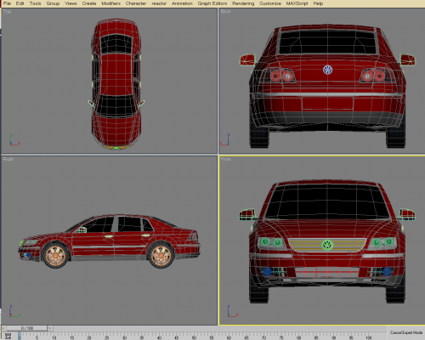Select the green VW emblem in the Front viewport
The height and width of the screenshot is (340, 425).
point(327,245)
